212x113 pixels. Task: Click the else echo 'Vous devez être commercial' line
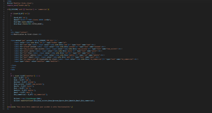point(40,107)
